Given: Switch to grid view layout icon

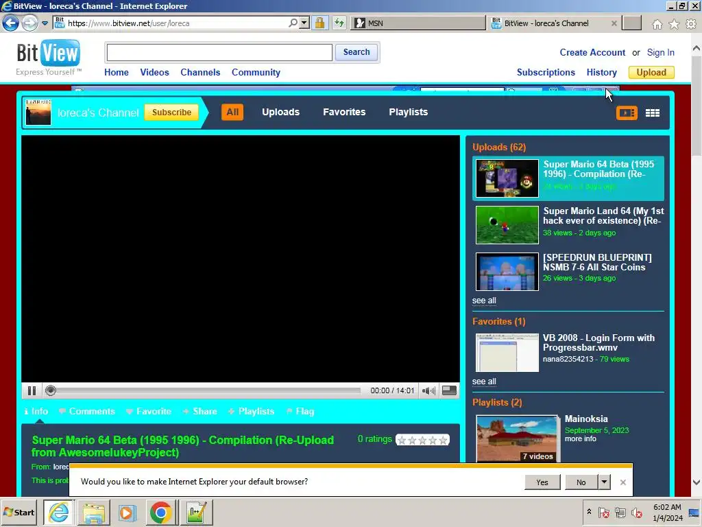Looking at the screenshot, I should pyautogui.click(x=653, y=113).
